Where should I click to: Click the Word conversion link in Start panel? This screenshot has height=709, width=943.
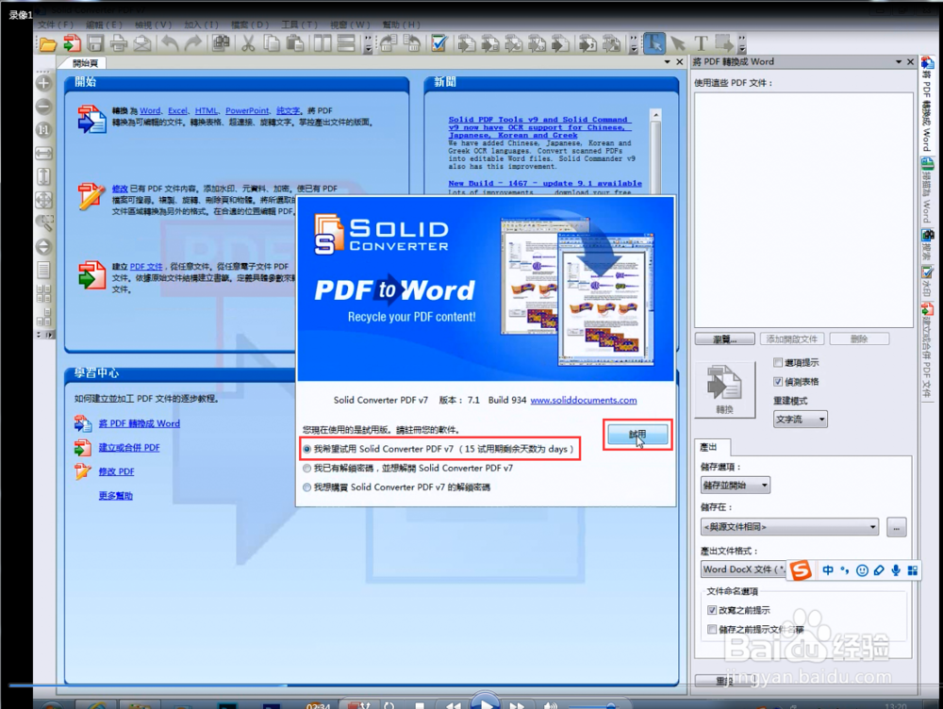[150, 111]
